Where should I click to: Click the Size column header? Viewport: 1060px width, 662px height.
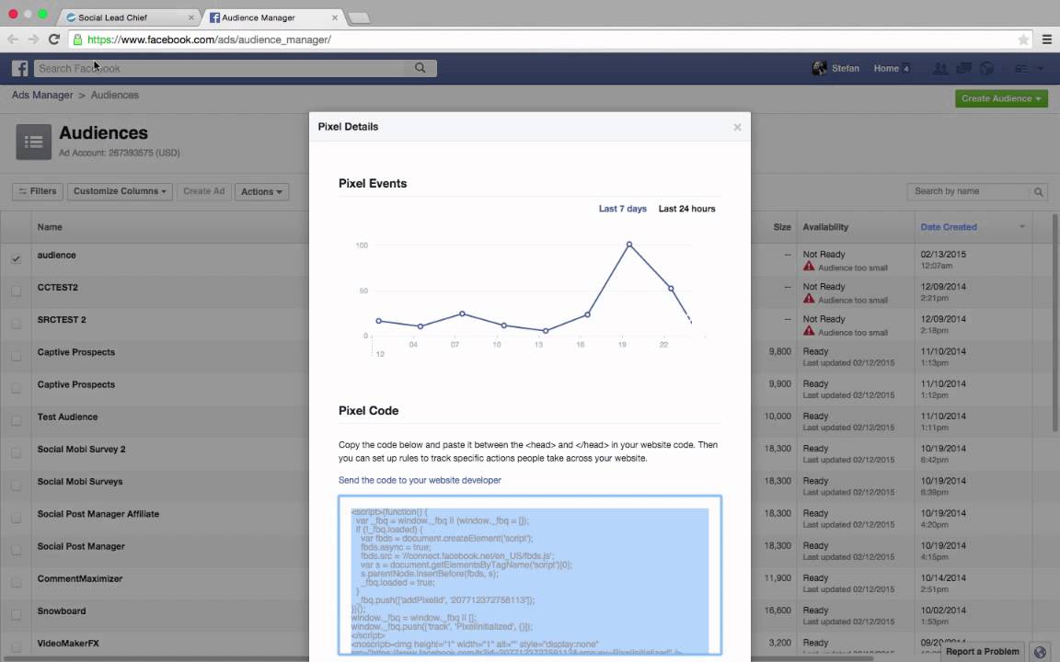point(781,227)
